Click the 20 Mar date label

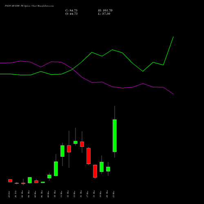pyautogui.click(x=107, y=194)
